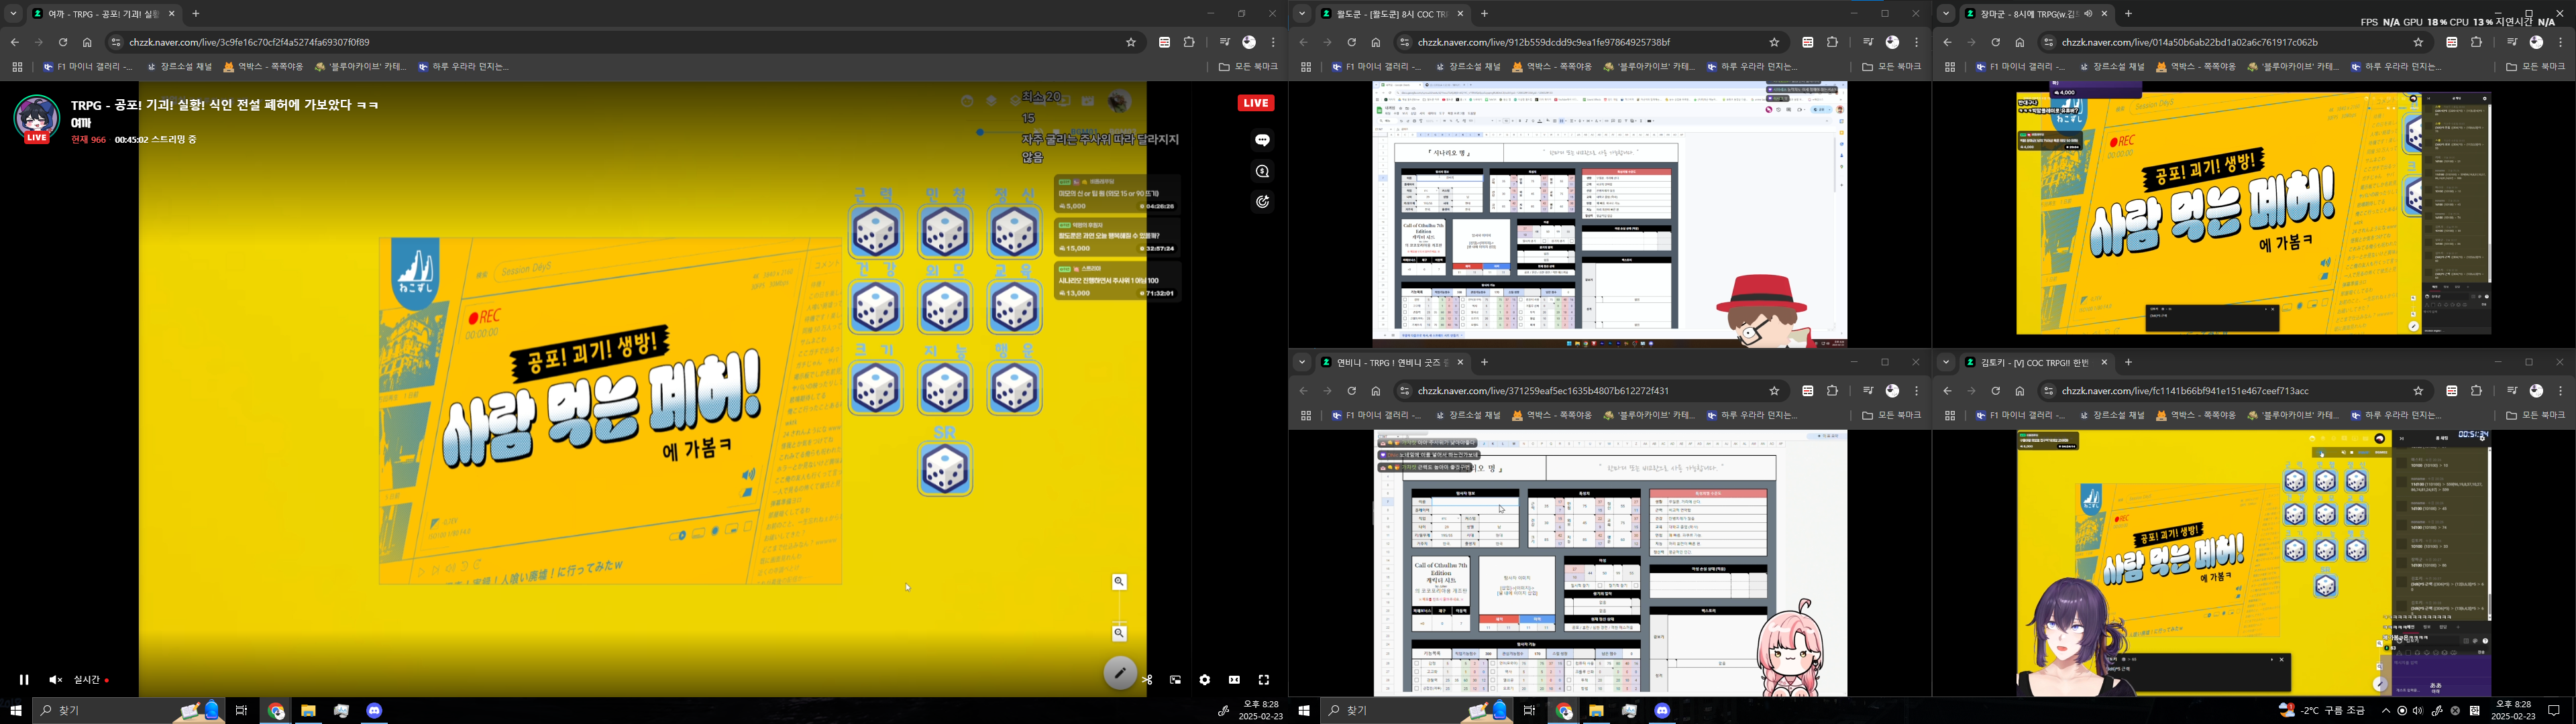This screenshot has width=2576, height=724.
Task: Open media control icon in 여까 window
Action: point(1225,42)
